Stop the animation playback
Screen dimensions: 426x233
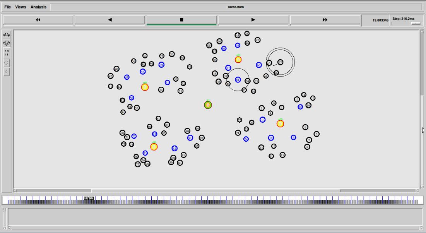tap(181, 20)
